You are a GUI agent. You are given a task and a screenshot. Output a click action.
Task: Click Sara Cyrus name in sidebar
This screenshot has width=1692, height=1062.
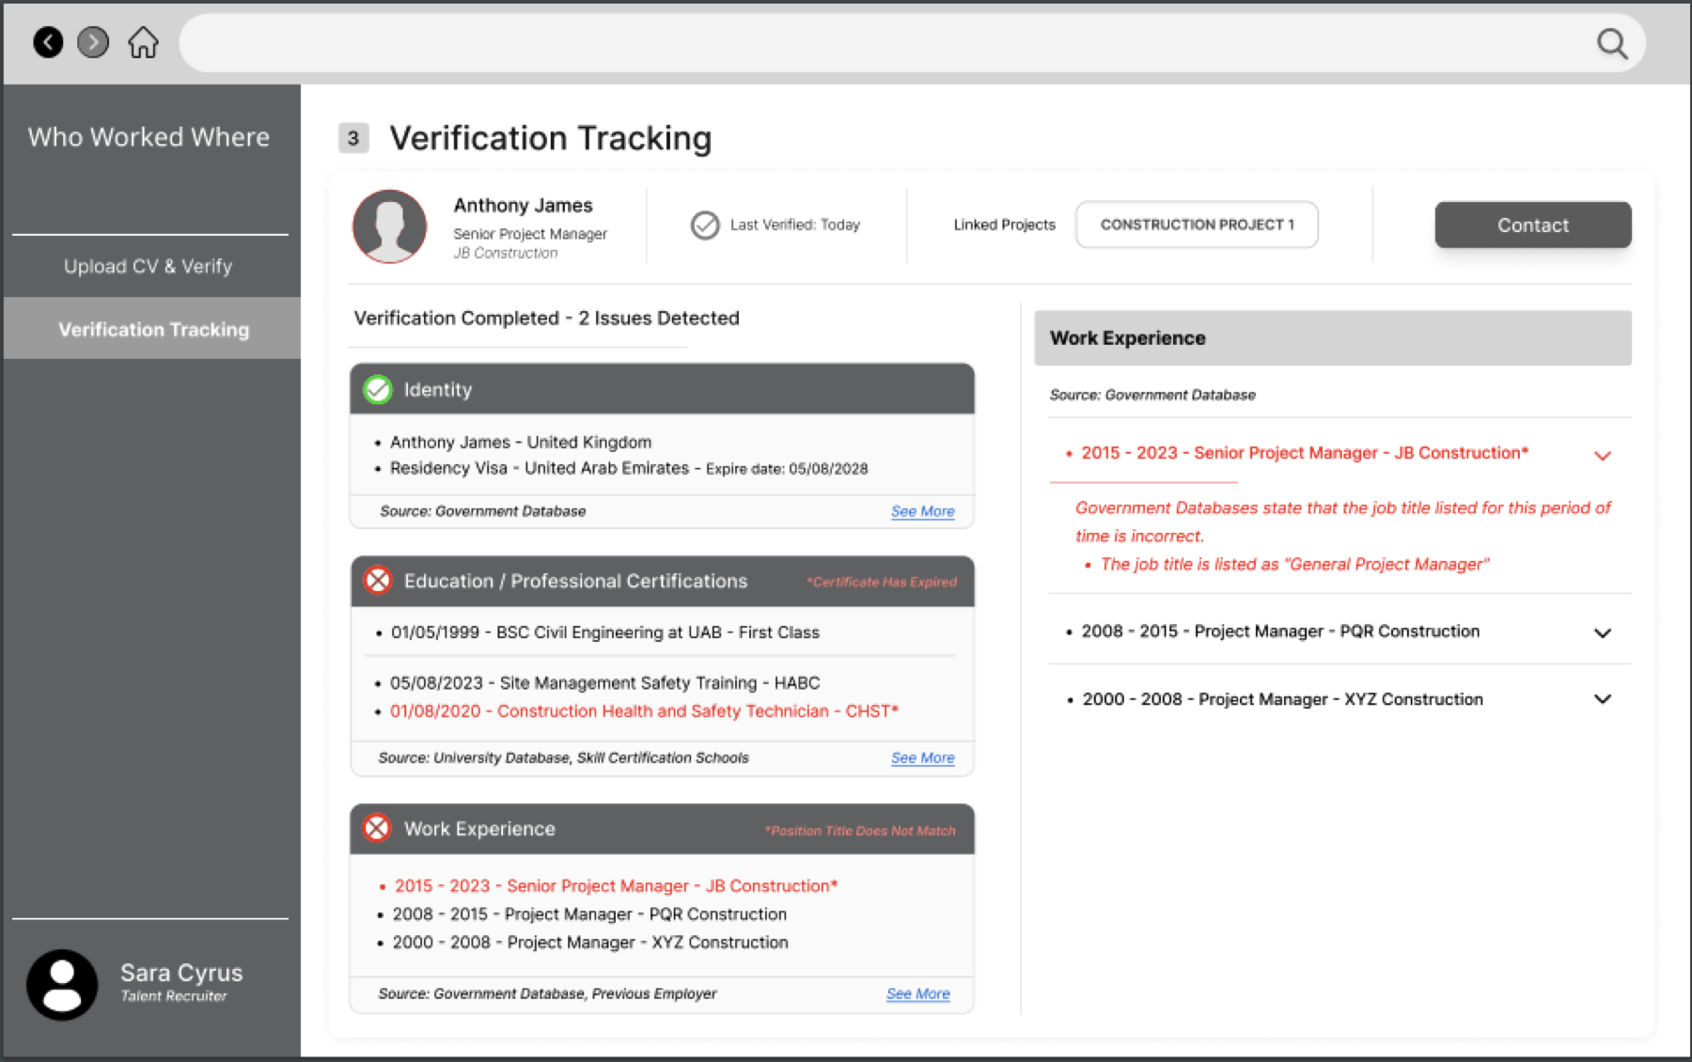181,973
